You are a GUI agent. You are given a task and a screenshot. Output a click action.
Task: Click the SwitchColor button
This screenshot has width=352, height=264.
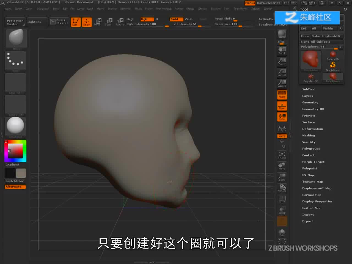pyautogui.click(x=15, y=181)
